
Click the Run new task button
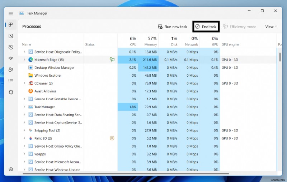click(x=173, y=27)
